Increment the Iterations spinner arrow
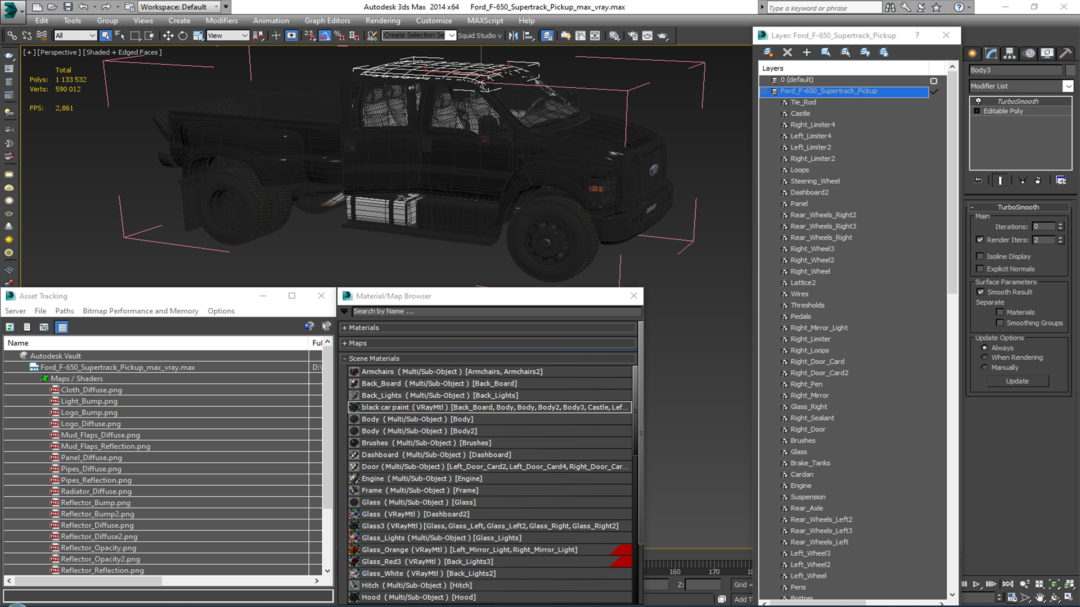This screenshot has width=1080, height=607. (x=1060, y=224)
